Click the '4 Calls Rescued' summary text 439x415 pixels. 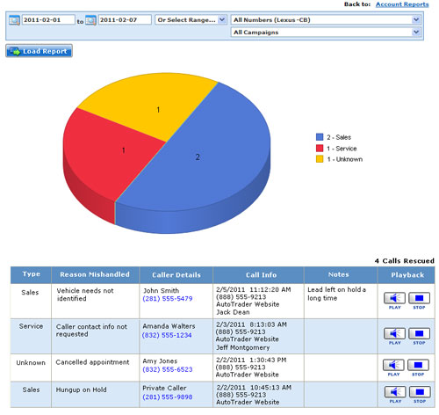tap(404, 261)
